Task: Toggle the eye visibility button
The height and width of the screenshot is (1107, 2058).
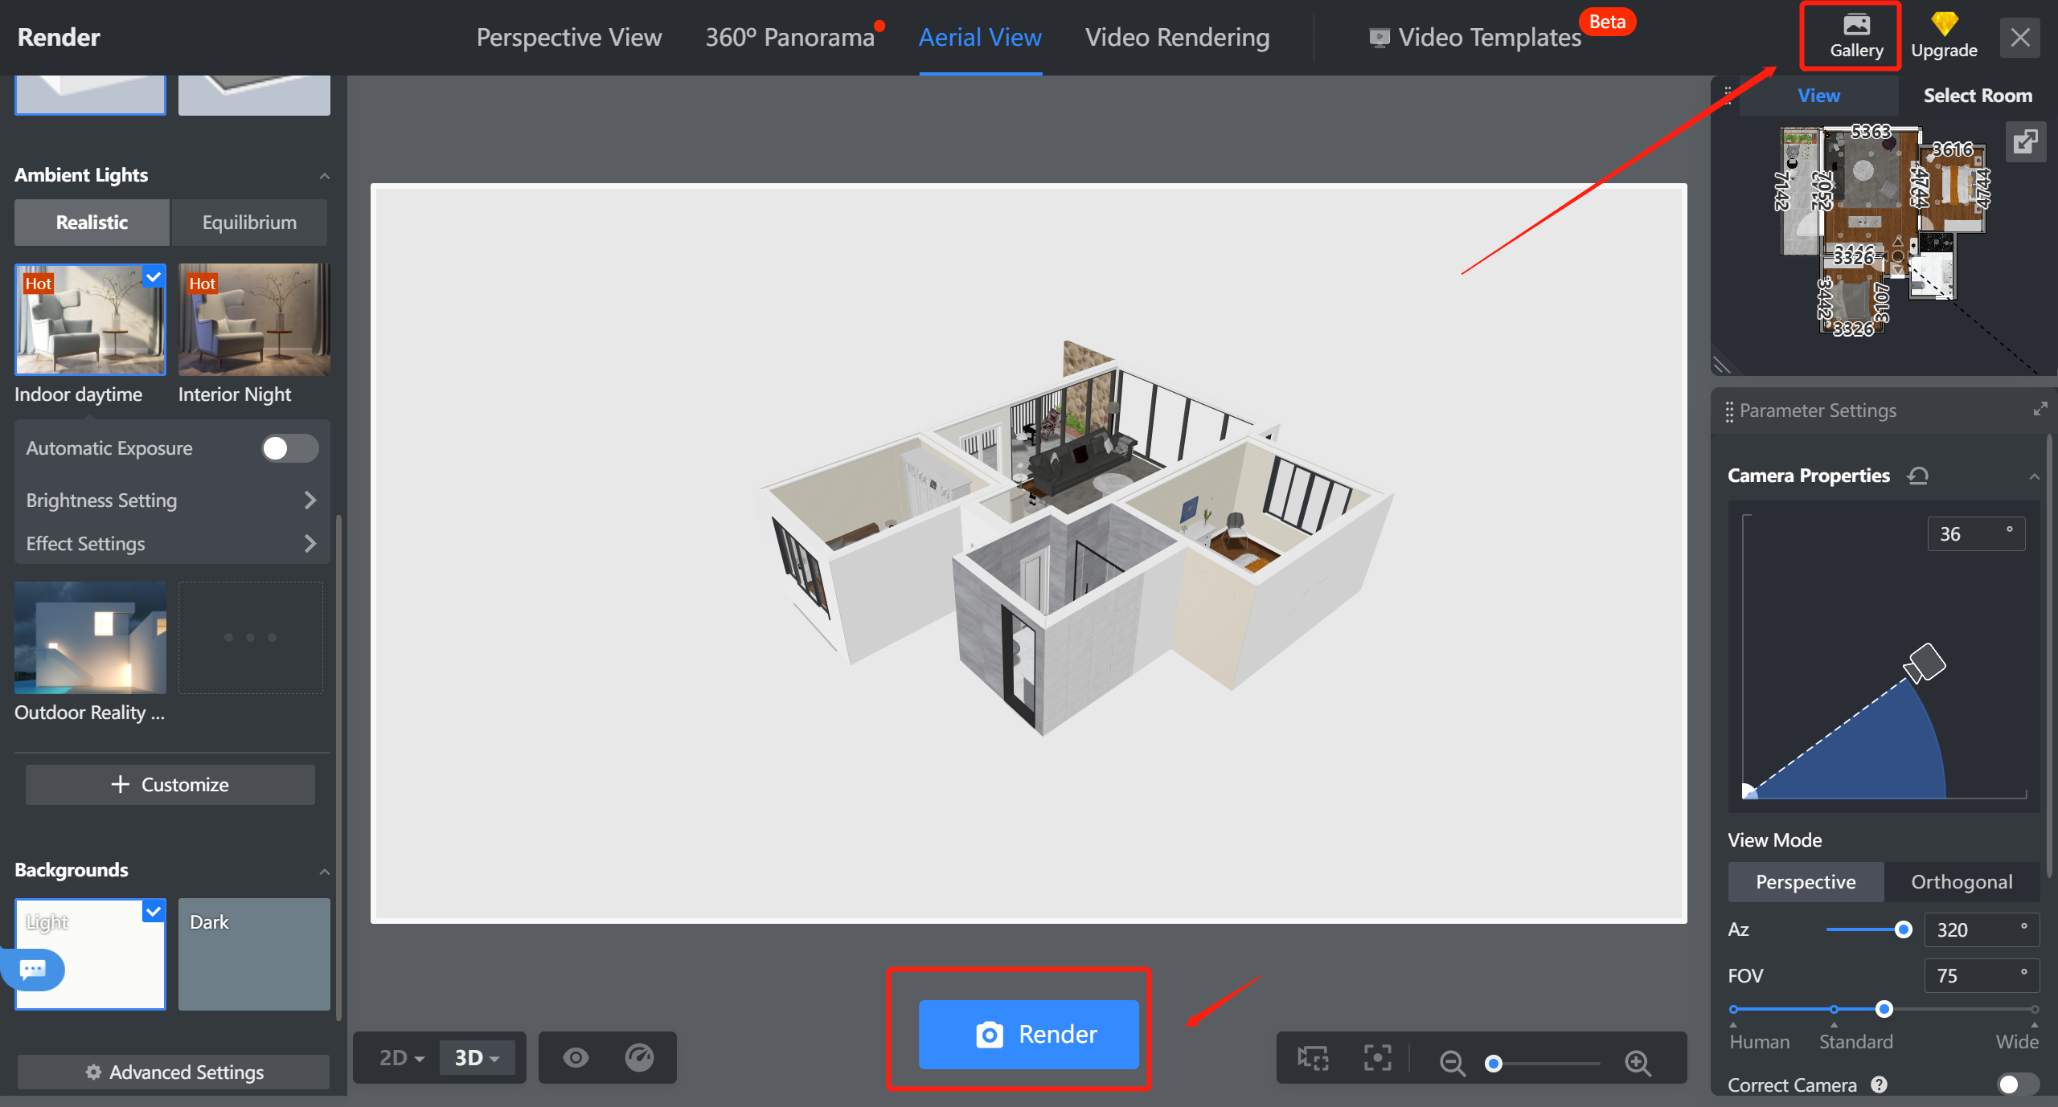Action: 575,1057
